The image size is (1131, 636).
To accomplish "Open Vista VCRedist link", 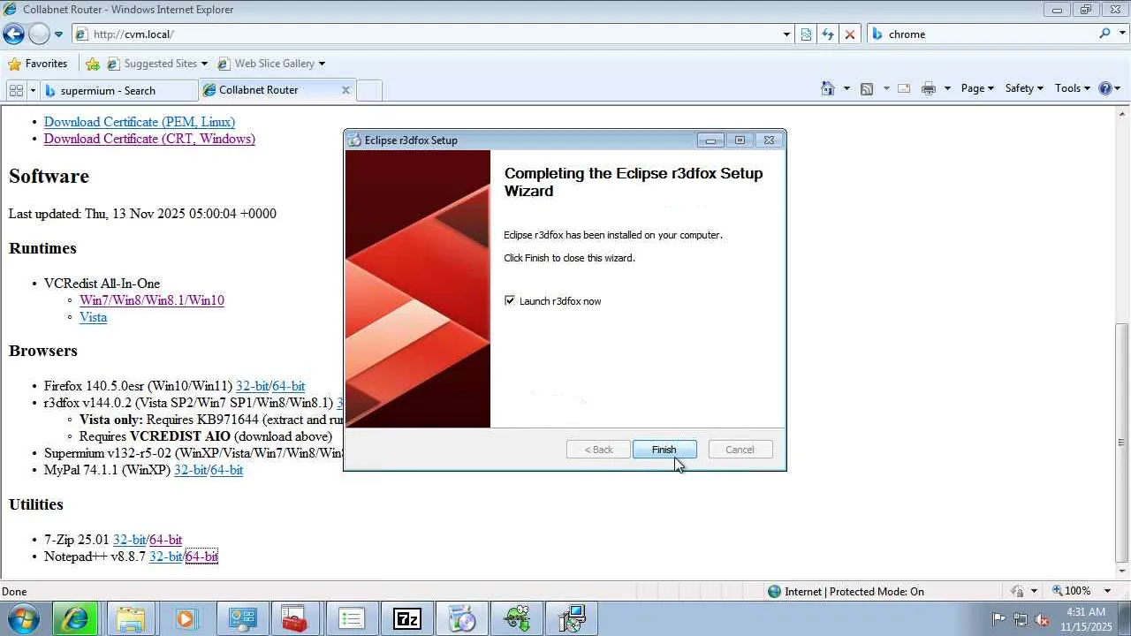I will pos(93,317).
